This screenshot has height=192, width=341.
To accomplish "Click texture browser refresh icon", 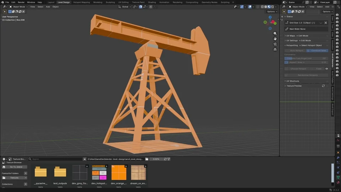I will [165, 159].
